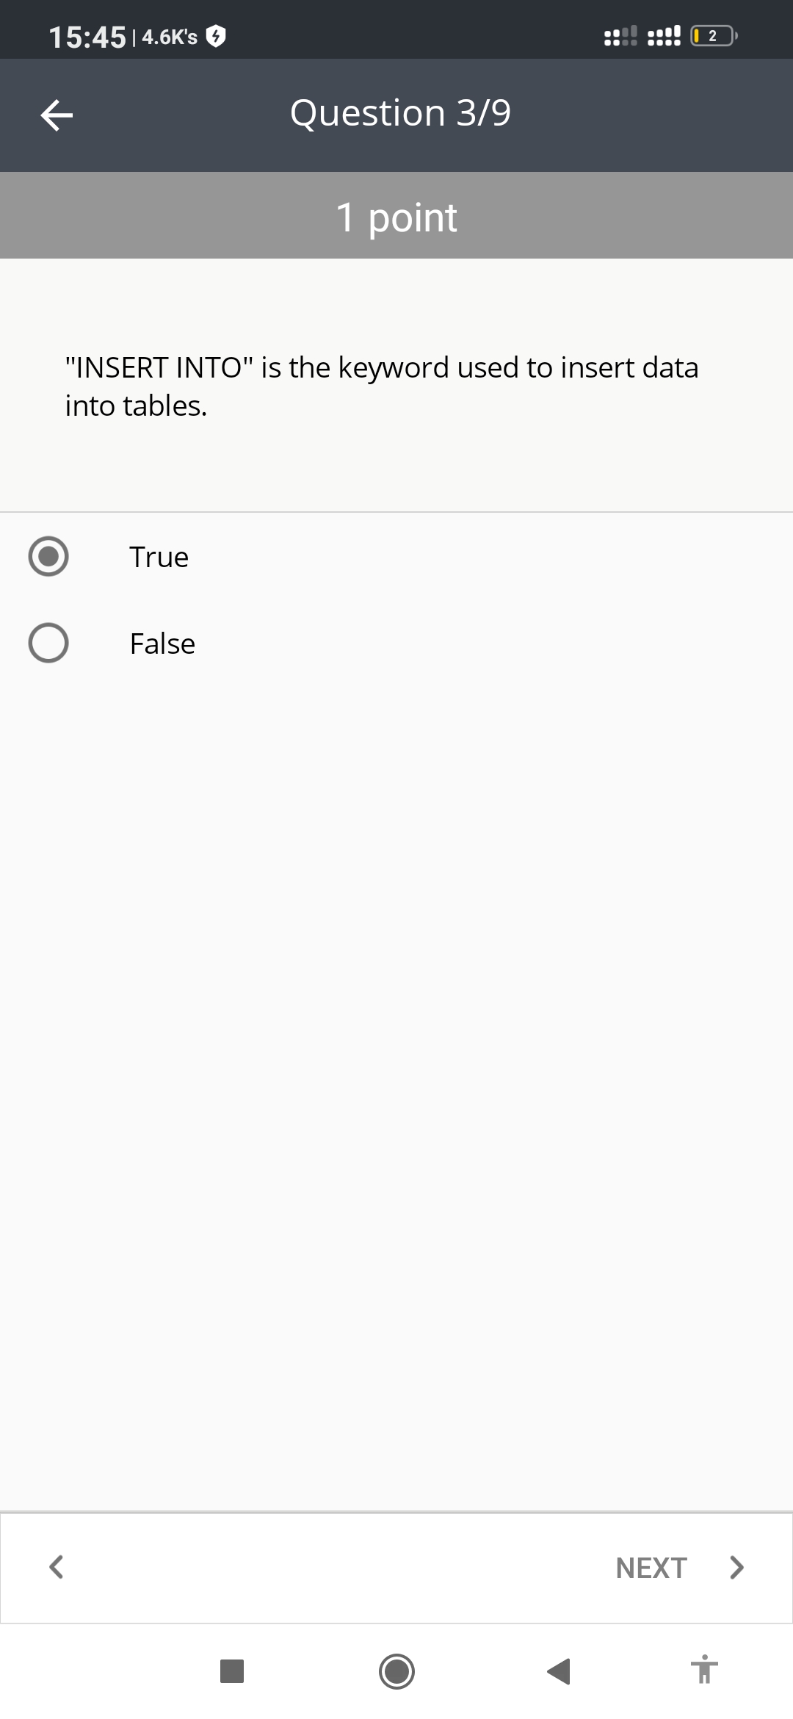This screenshot has height=1719, width=793.
Task: Tap the Question 3/9 title
Action: point(400,113)
